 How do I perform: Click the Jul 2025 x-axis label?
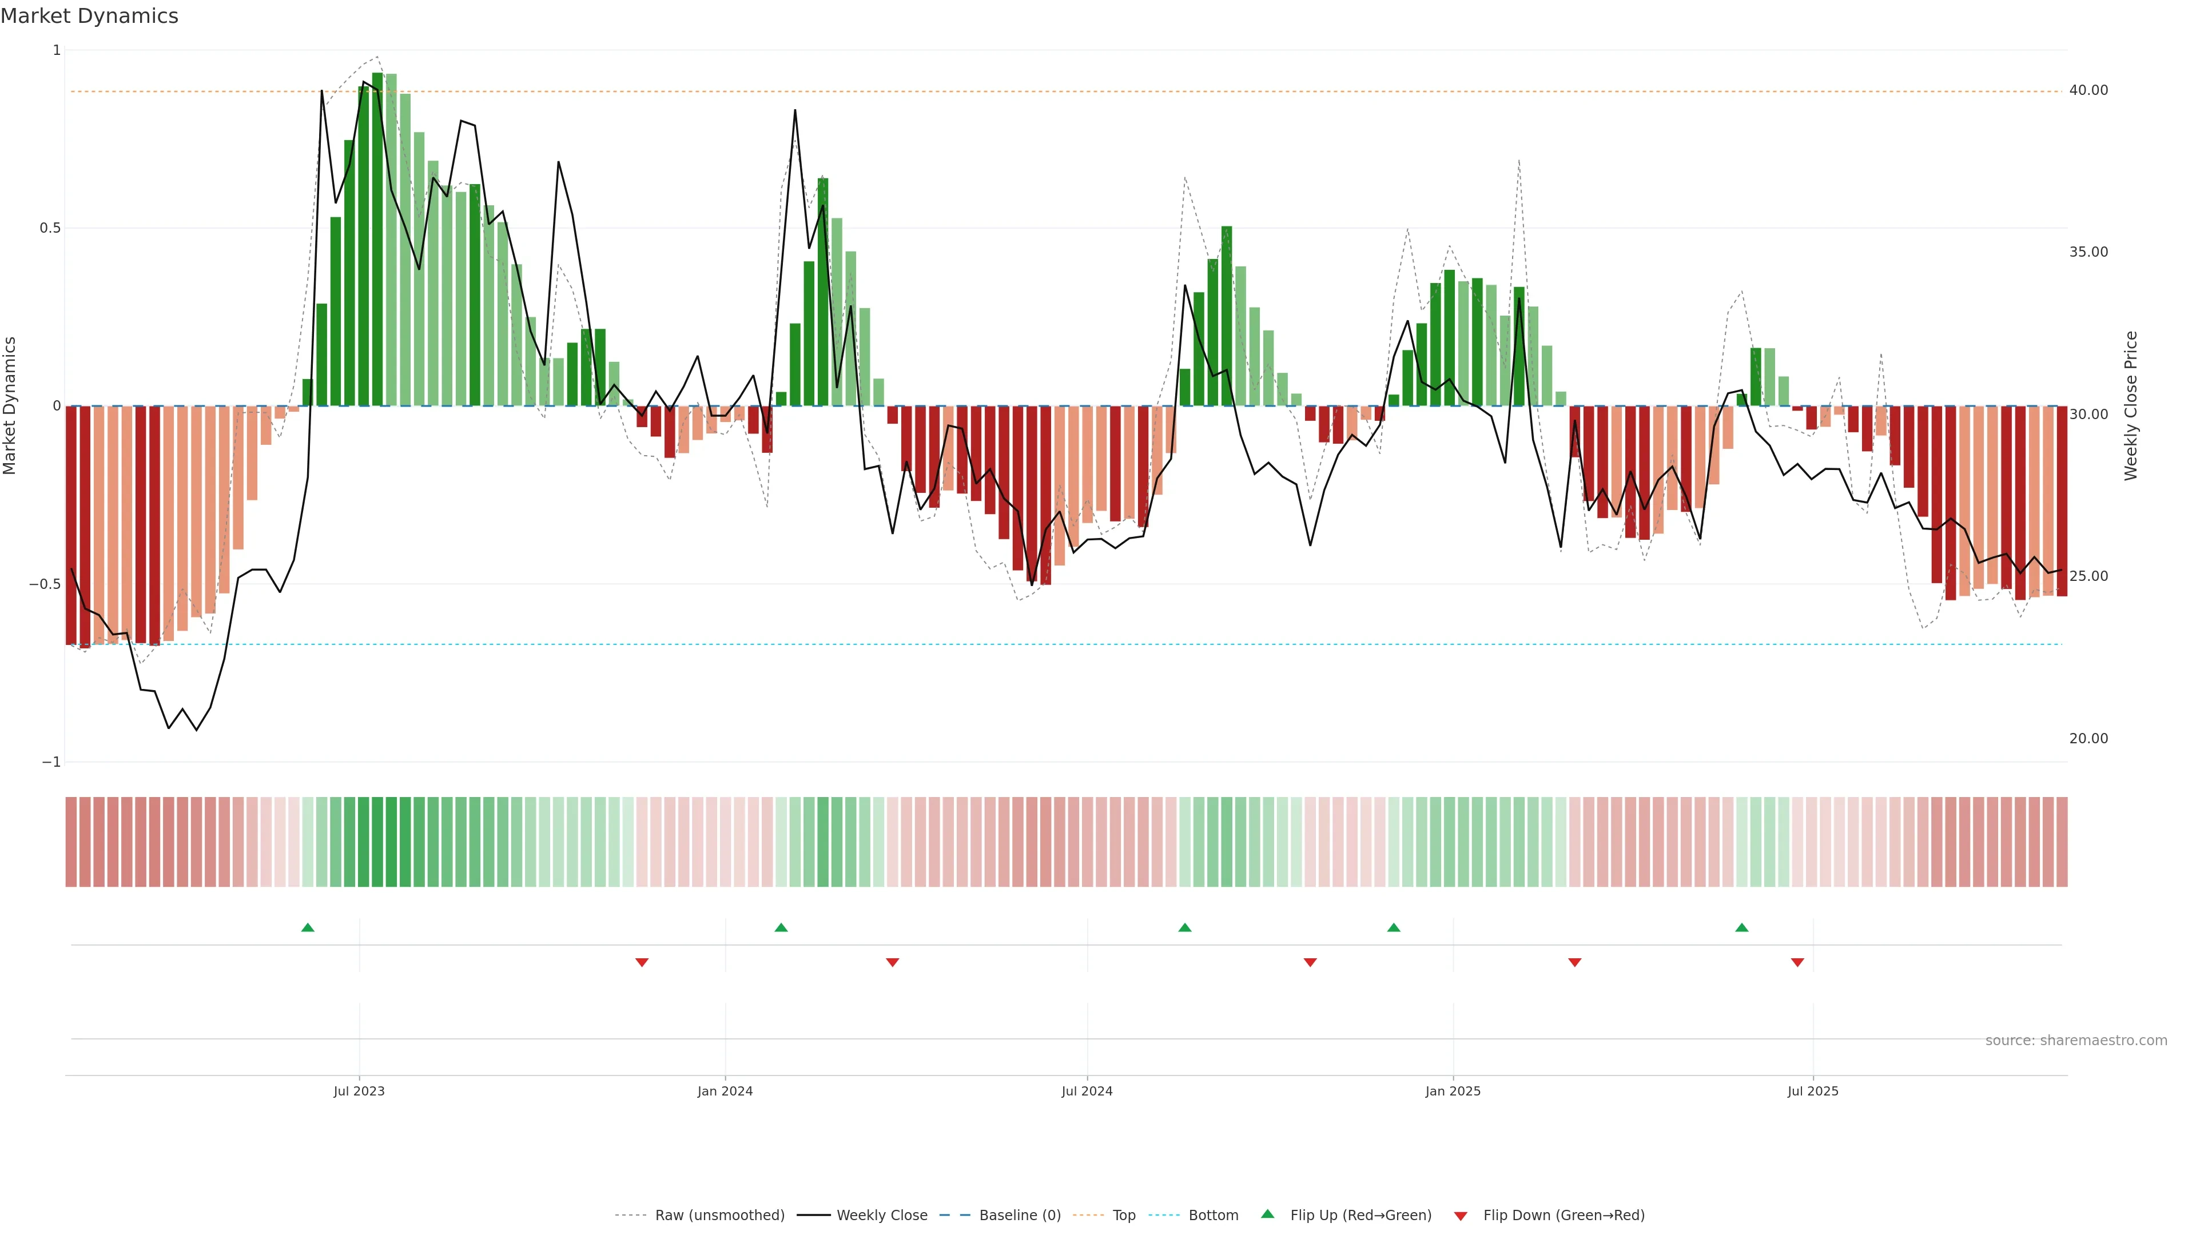tap(1812, 1091)
